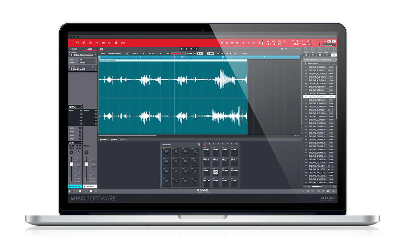Select browser shortcut folder 1

coord(306,49)
